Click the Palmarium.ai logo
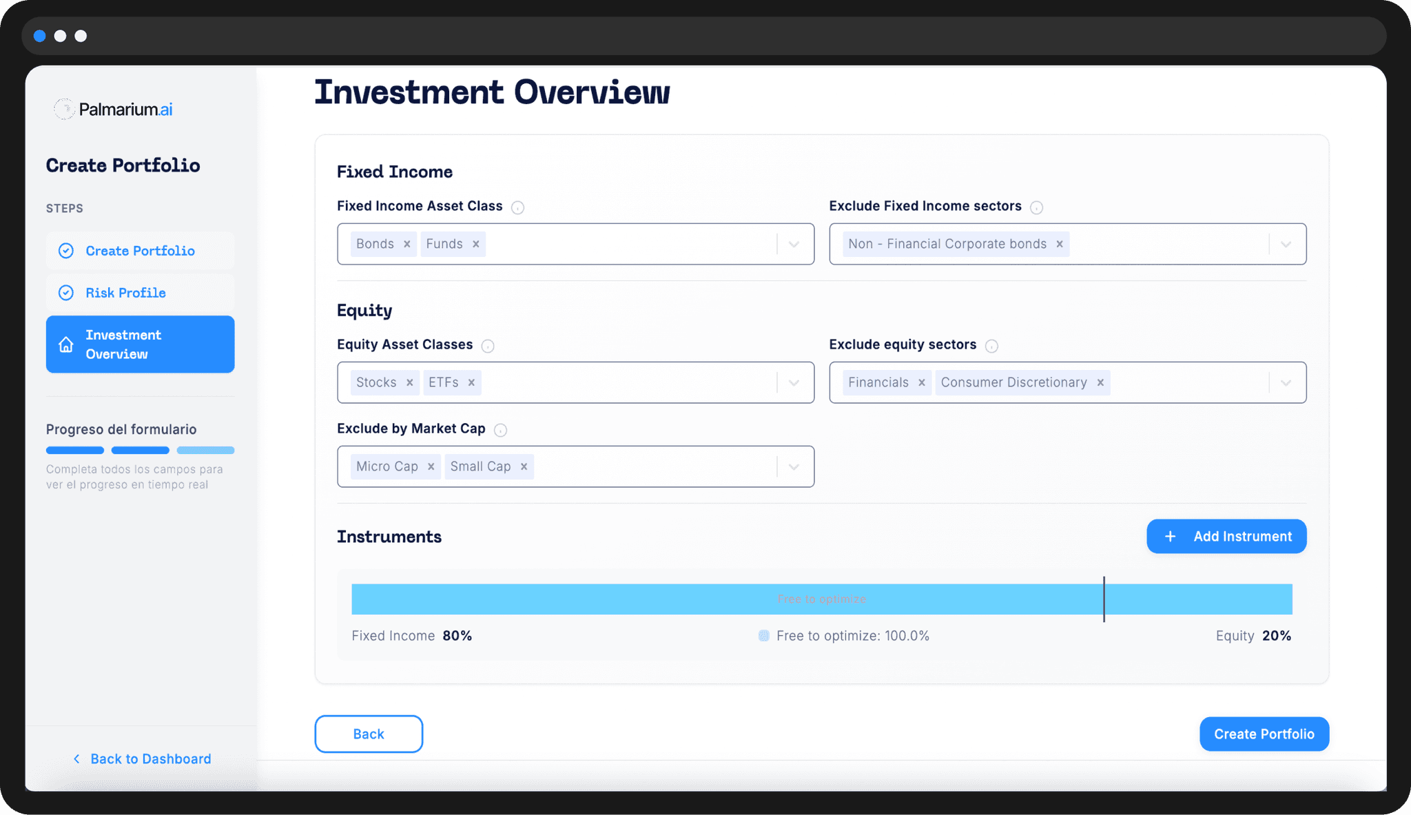Screen dimensions: 1411x815 [114, 109]
